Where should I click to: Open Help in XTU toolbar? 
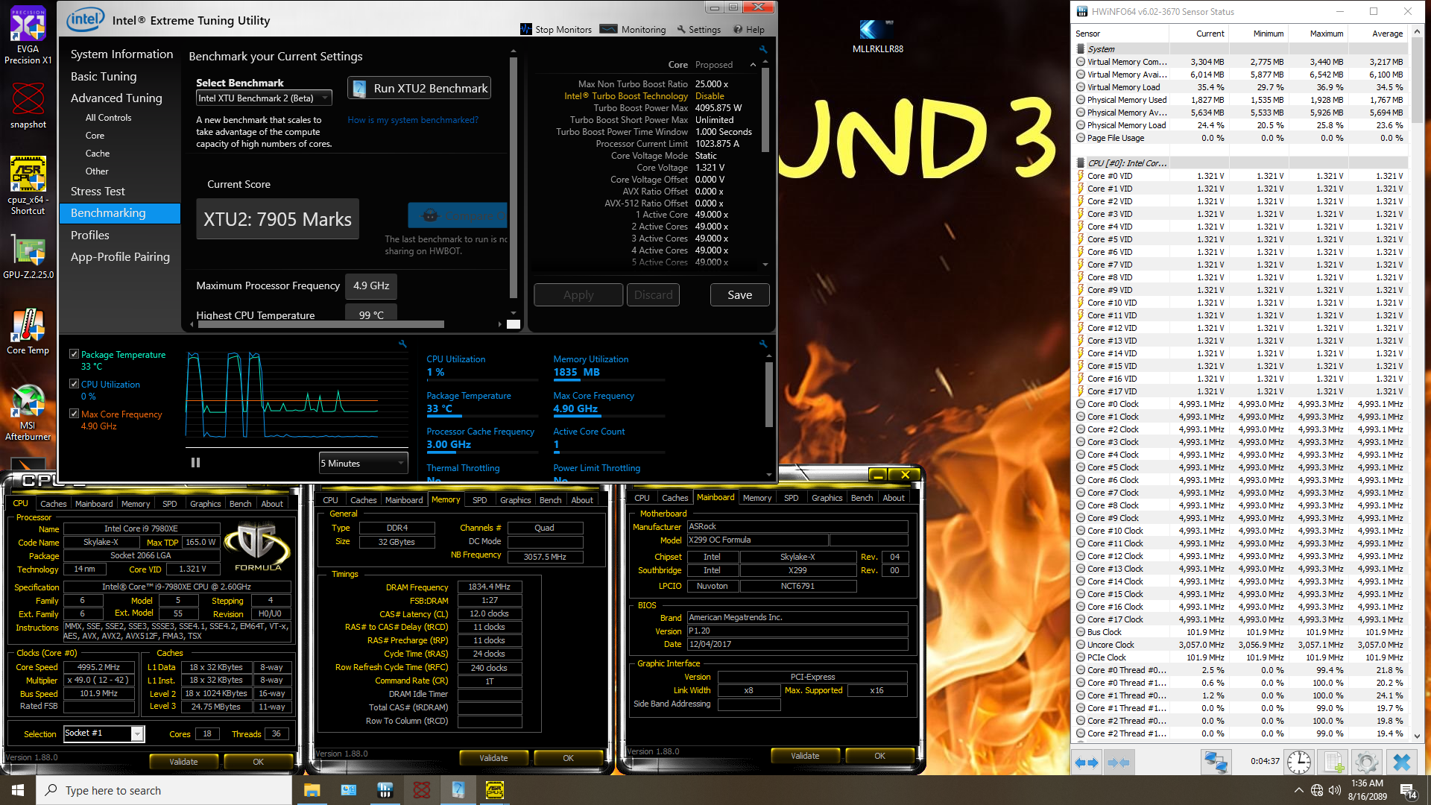click(x=749, y=30)
